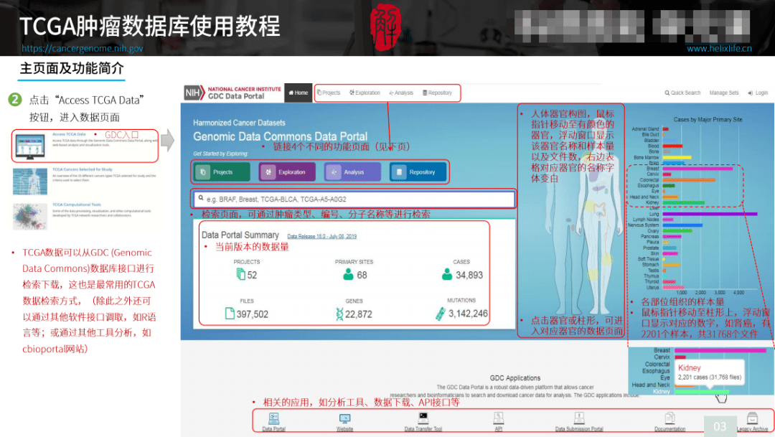This screenshot has height=437, width=775.
Task: Click the Quick Search magnifier link
Action: 682,93
